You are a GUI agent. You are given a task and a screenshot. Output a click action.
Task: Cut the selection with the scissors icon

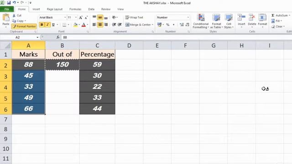(17, 15)
